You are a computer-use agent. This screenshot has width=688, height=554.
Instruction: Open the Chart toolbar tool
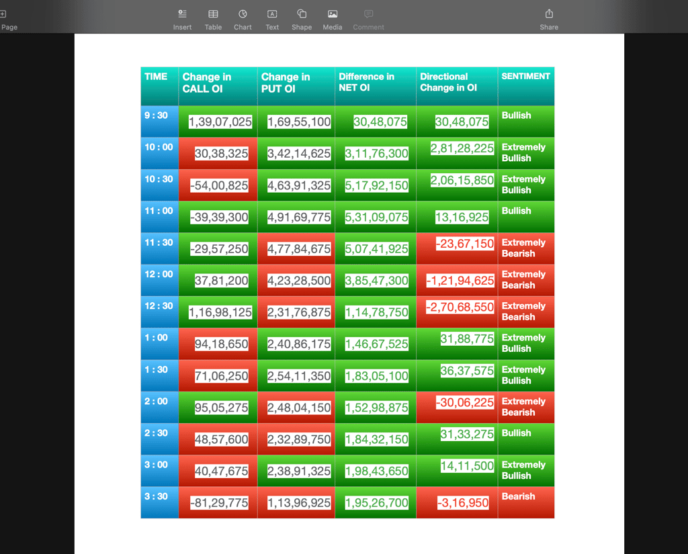[x=243, y=19]
